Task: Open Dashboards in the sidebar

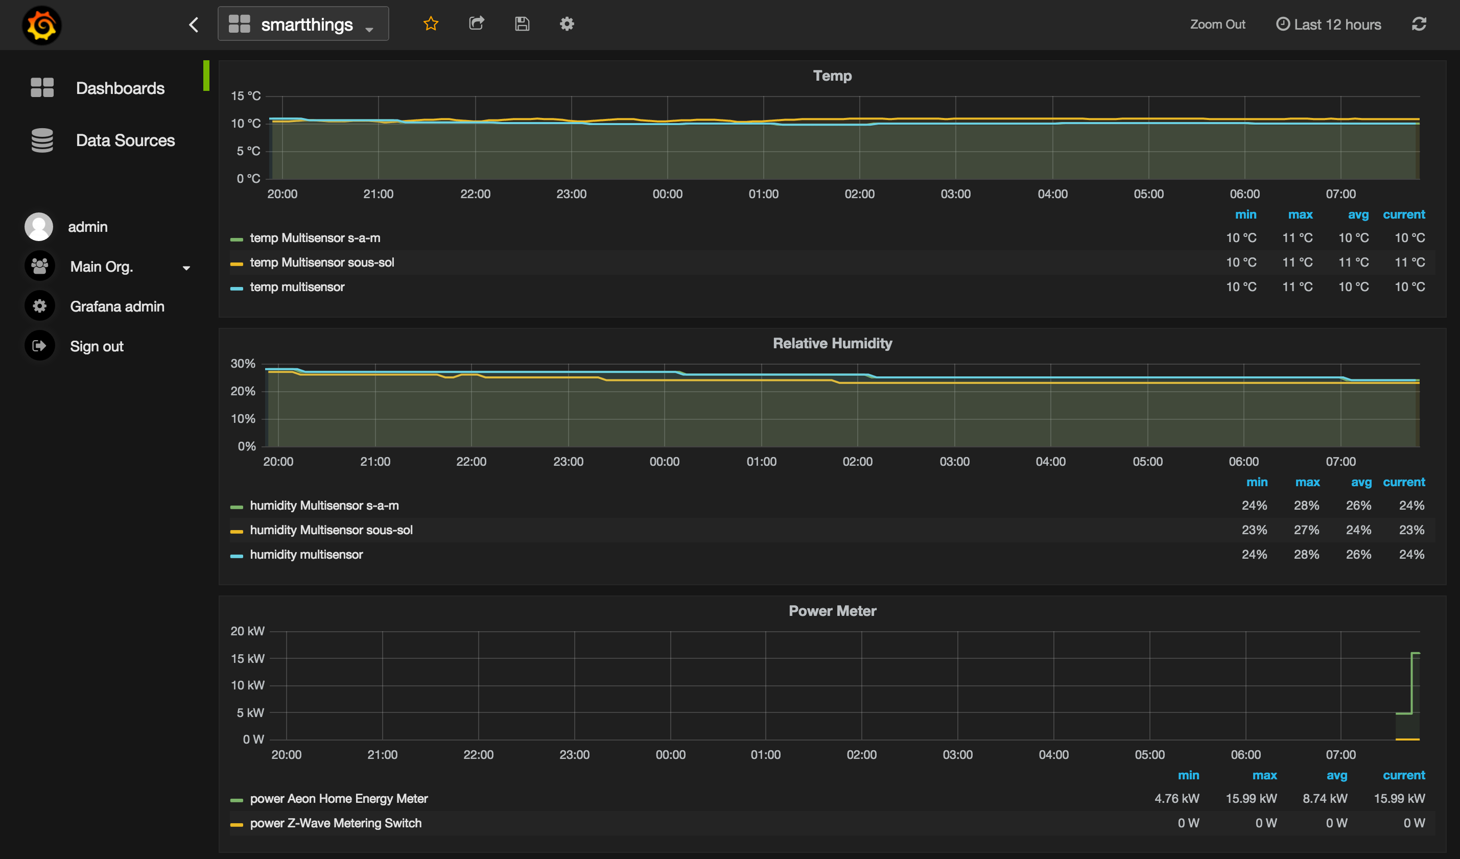Action: click(x=120, y=88)
